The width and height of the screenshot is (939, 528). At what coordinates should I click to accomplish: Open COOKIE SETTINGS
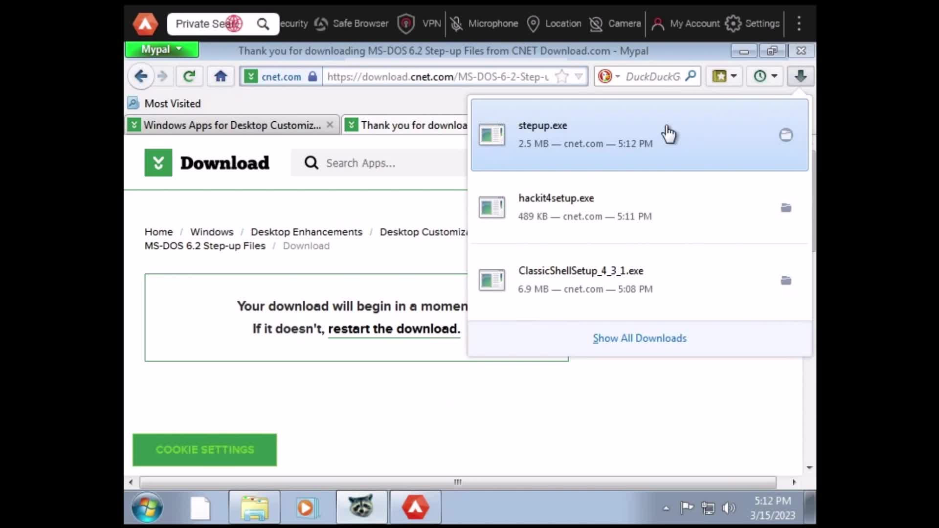point(204,450)
